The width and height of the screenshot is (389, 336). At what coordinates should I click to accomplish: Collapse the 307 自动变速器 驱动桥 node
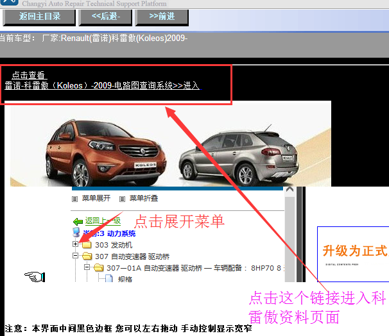pos(75,255)
